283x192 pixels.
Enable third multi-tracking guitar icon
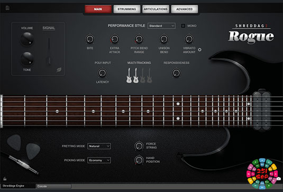(143, 76)
